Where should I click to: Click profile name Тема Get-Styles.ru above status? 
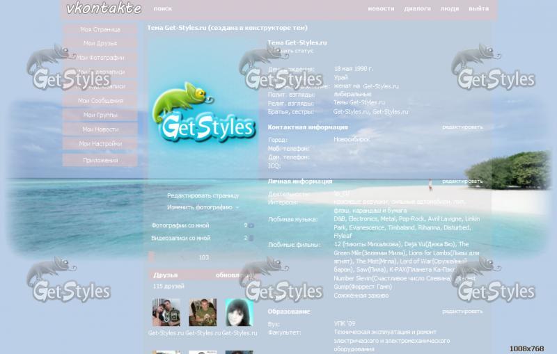tap(297, 42)
